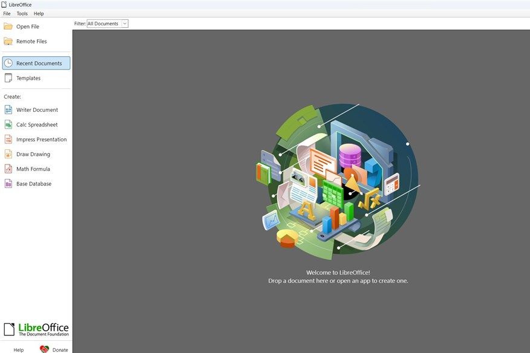This screenshot has height=353, width=530.
Task: Click Help button at bottom of sidebar
Action: [x=19, y=350]
